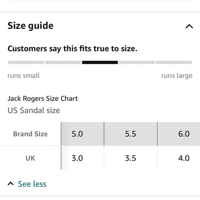Select brand size 5.5 cell

131,134
